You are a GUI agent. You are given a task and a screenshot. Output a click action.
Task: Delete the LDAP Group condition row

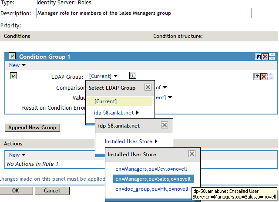point(263,77)
